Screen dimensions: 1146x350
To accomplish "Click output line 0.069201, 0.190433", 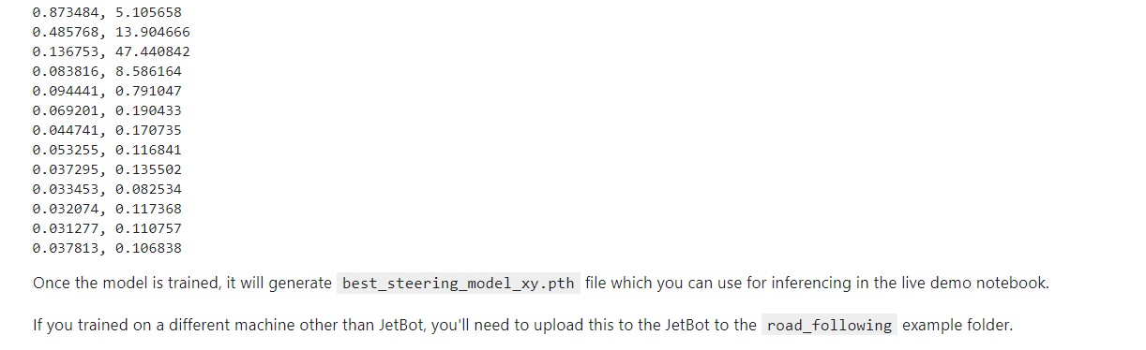I will pos(107,111).
